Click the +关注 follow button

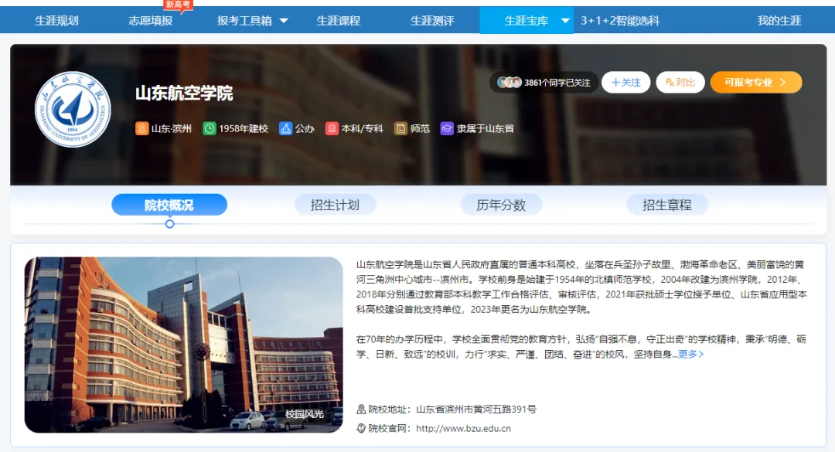[625, 83]
